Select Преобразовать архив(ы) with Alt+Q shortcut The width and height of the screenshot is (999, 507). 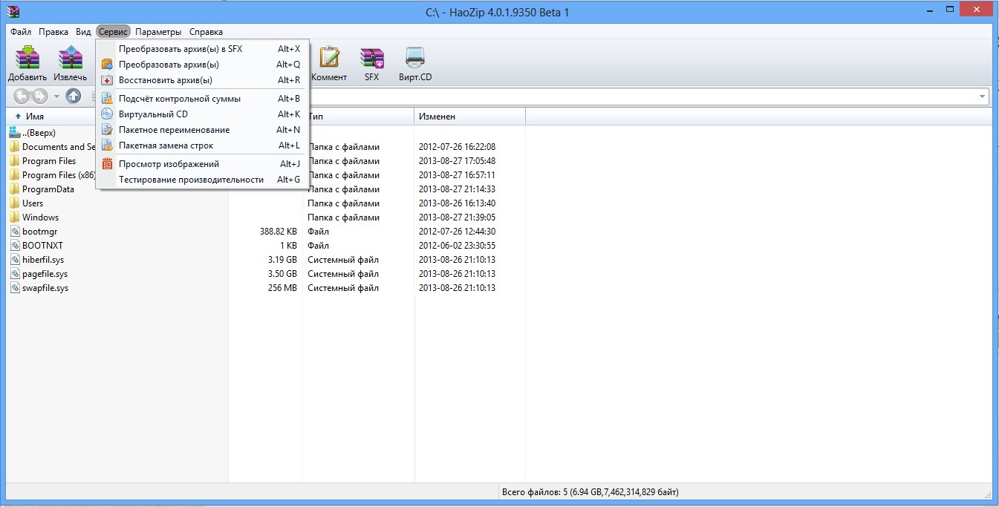(x=202, y=65)
